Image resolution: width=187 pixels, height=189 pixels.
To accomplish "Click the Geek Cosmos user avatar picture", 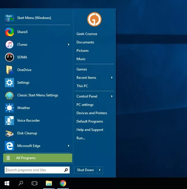I will click(94, 19).
